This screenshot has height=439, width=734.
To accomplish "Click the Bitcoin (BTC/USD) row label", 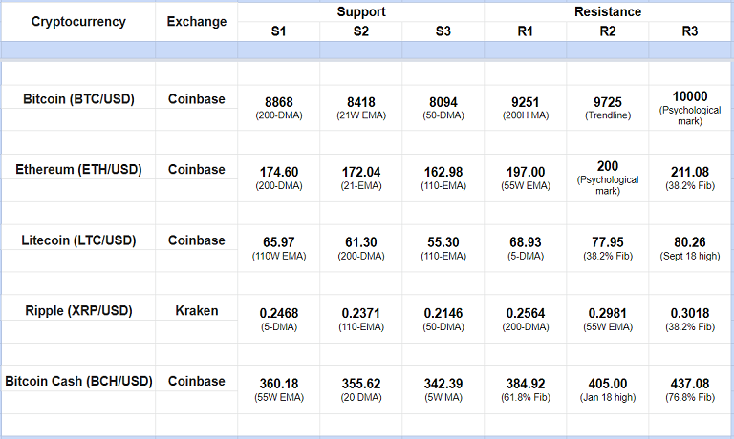I will [78, 98].
